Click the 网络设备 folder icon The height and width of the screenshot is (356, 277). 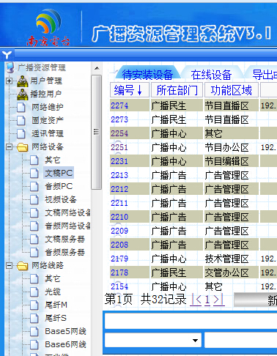coord(22,147)
